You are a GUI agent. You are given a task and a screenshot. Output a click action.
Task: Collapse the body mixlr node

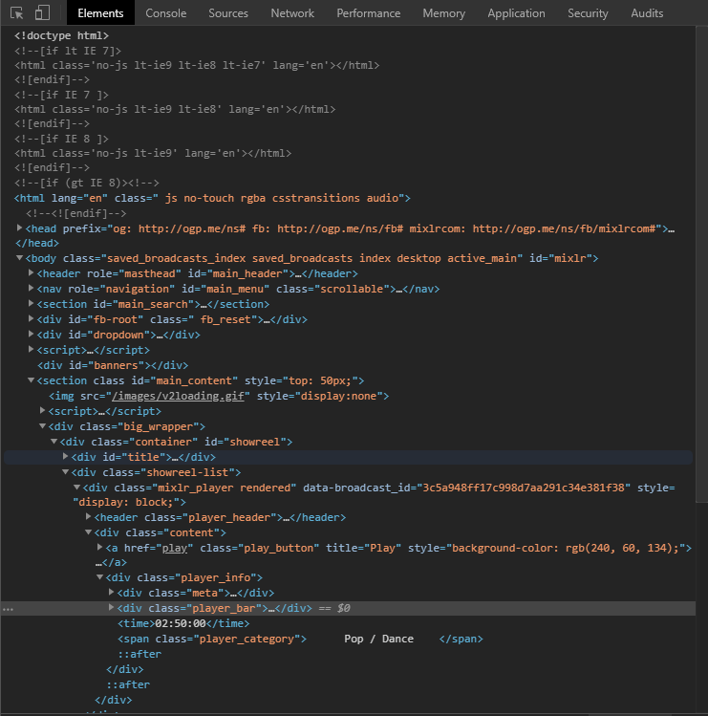[x=20, y=258]
